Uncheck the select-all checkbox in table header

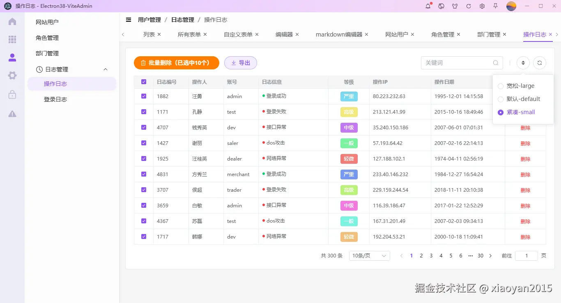point(143,81)
